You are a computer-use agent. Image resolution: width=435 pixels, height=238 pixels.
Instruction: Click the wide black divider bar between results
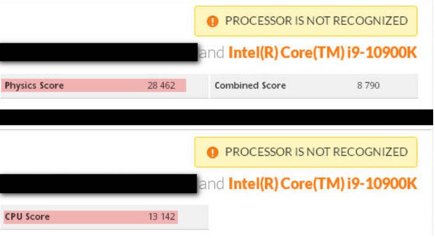point(216,117)
